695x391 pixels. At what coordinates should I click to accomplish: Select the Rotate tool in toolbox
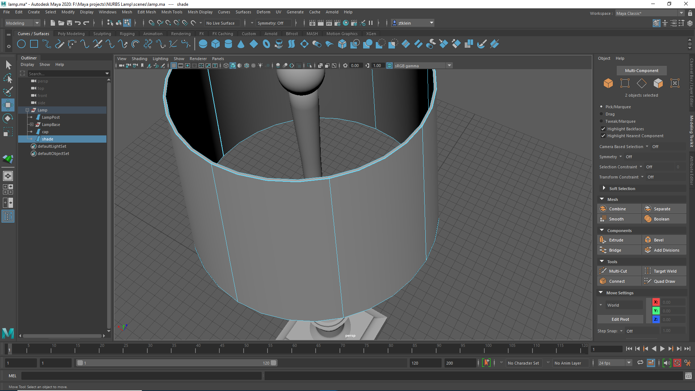8,119
